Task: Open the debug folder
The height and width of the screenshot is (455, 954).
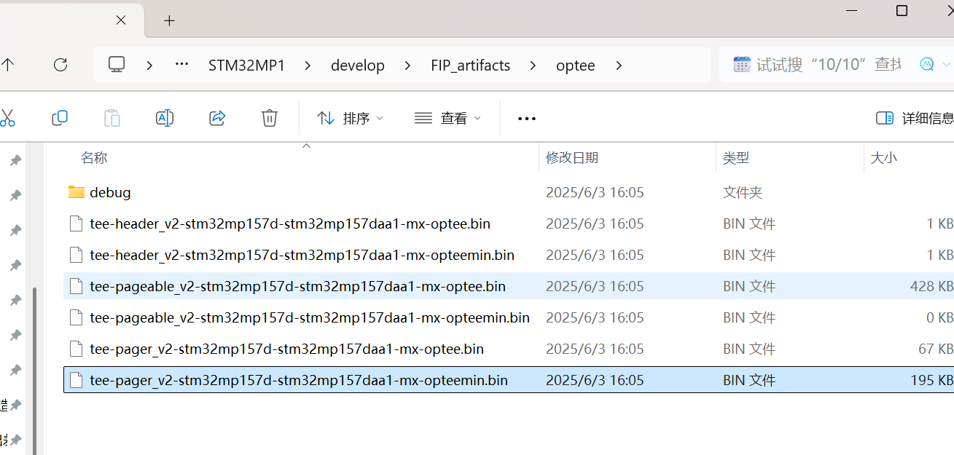Action: (111, 191)
